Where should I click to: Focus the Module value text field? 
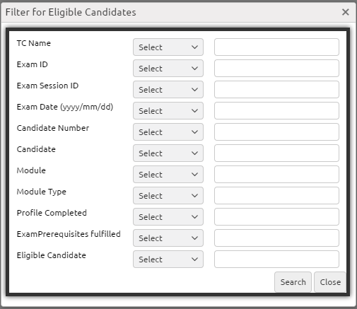pos(276,175)
